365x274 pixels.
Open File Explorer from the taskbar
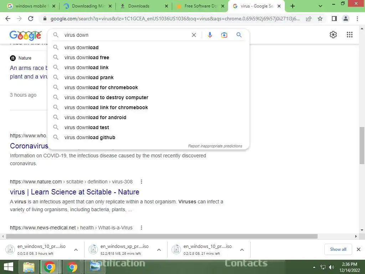[x=29, y=267]
